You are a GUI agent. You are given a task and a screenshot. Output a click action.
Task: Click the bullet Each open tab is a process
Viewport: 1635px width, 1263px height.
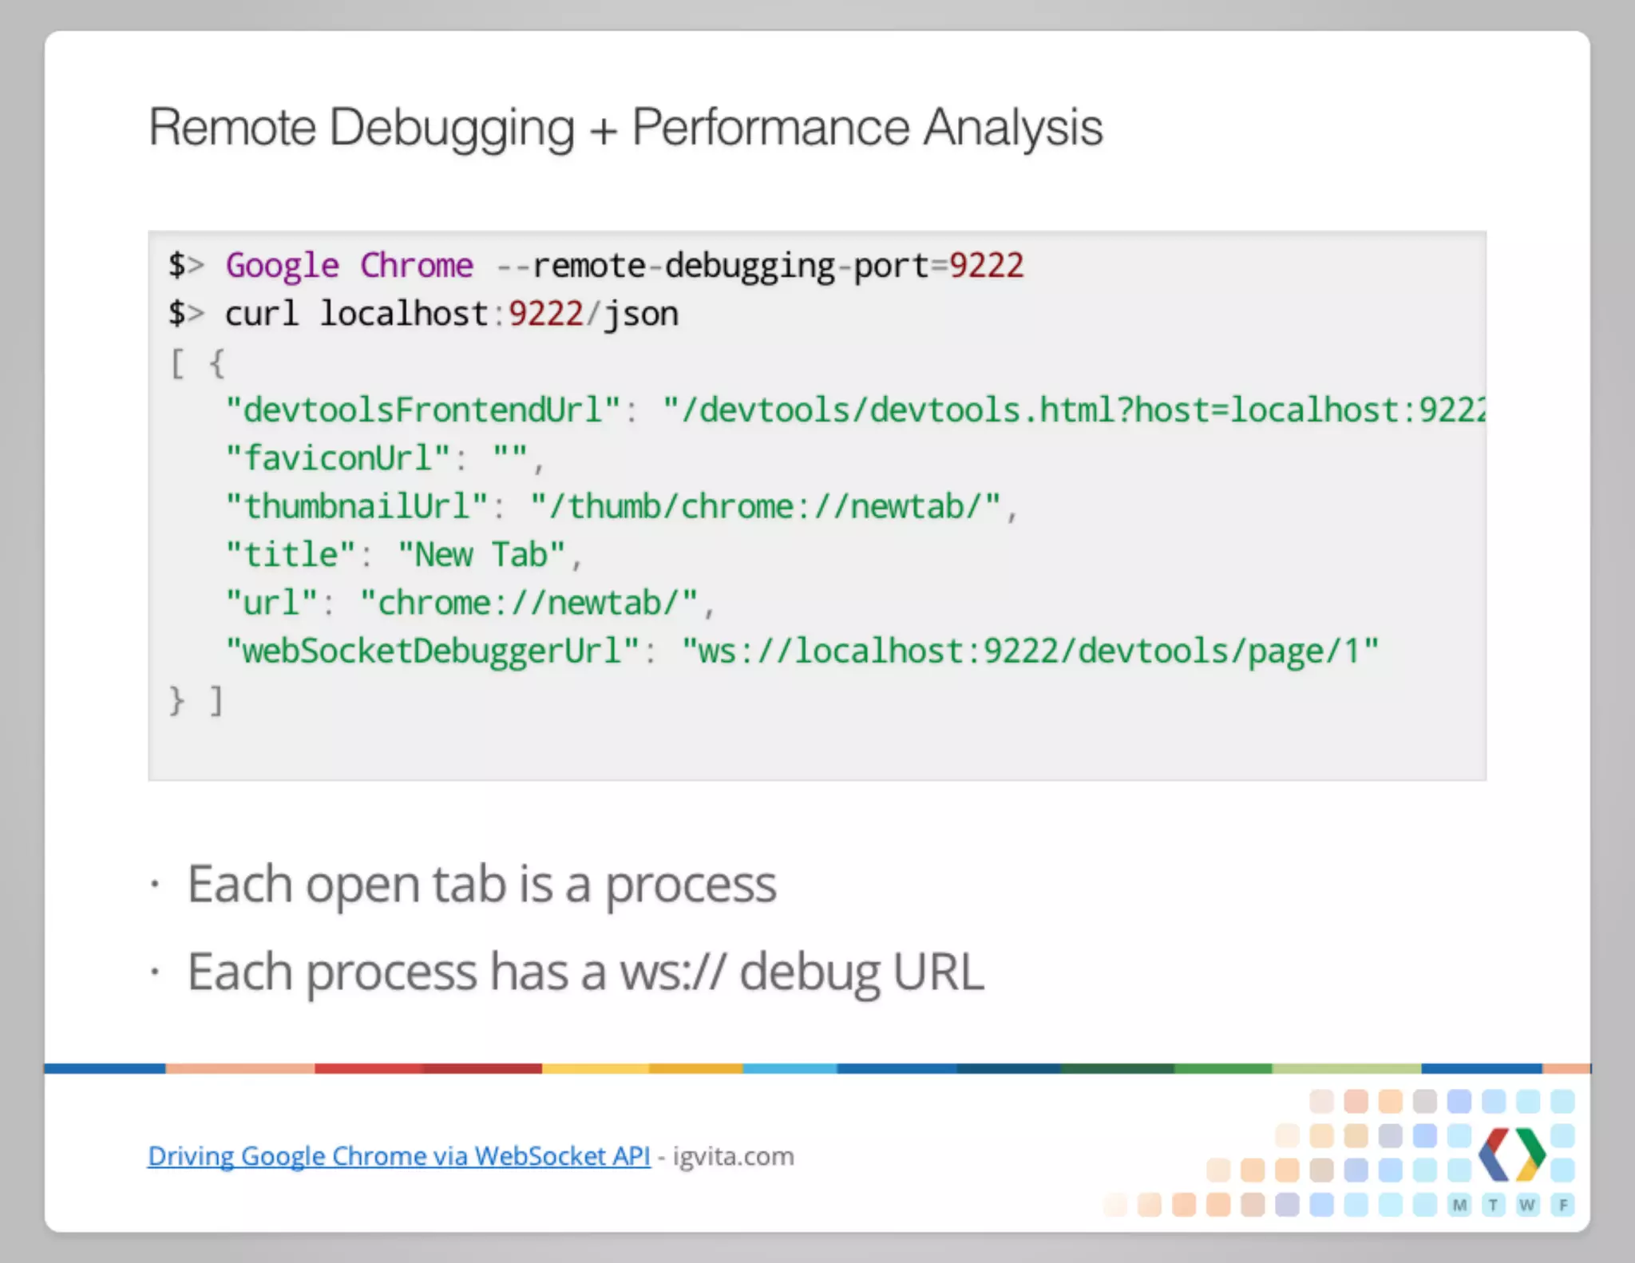[481, 885]
